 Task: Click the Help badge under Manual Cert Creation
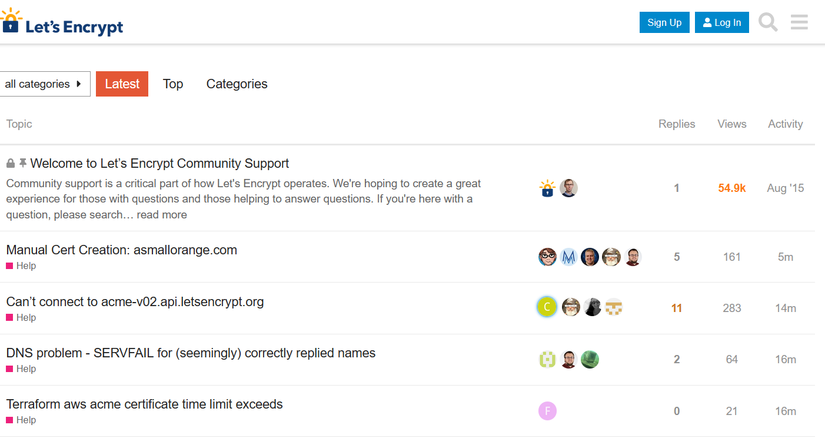21,266
